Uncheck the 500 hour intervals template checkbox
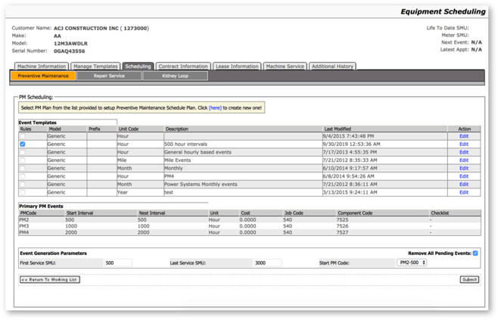The image size is (498, 320). click(23, 144)
